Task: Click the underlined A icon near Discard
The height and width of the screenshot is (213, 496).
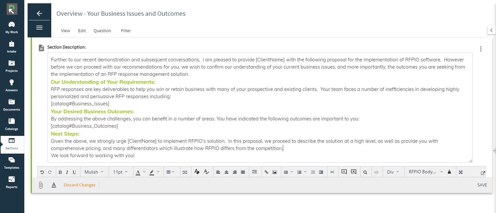Action: point(54,185)
